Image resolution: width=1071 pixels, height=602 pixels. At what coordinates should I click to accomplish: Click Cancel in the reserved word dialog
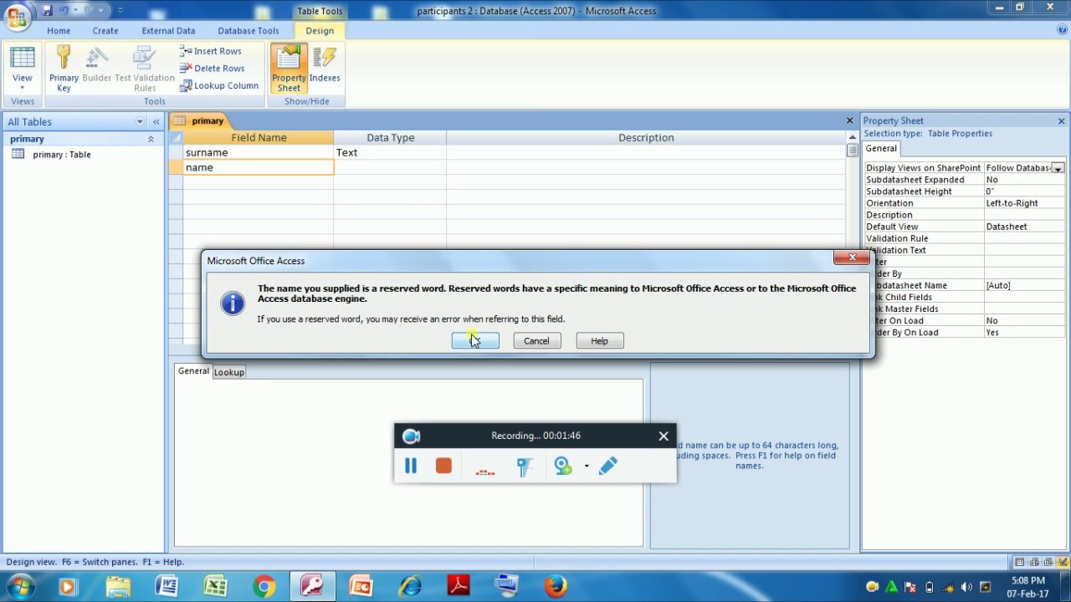536,341
